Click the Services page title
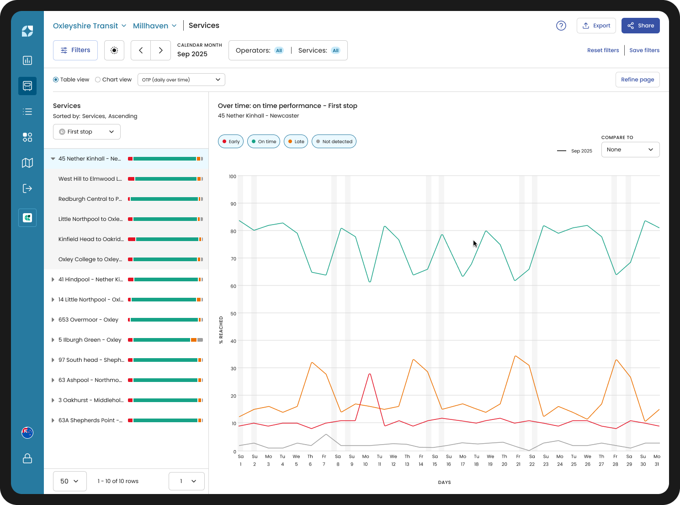This screenshot has height=505, width=680. click(x=204, y=26)
